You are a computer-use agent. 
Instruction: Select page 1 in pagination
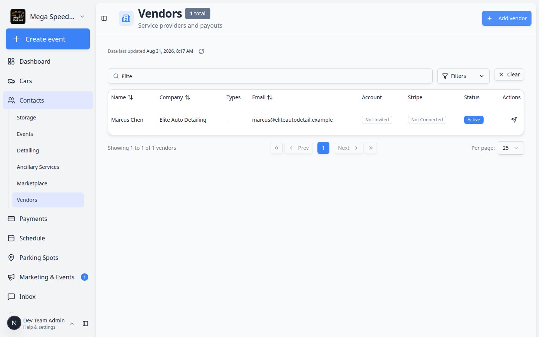coord(323,148)
